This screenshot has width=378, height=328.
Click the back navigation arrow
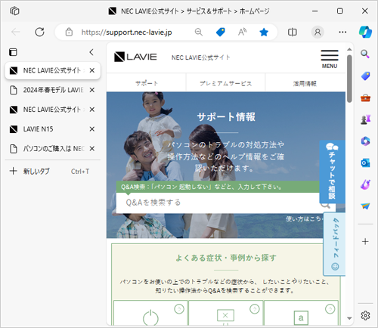(x=16, y=32)
